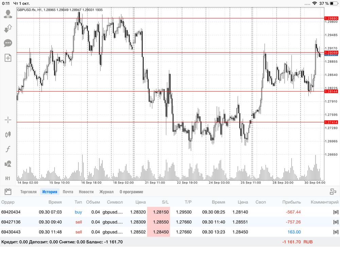
Task: Sort by Своп column header
Action: (260, 202)
